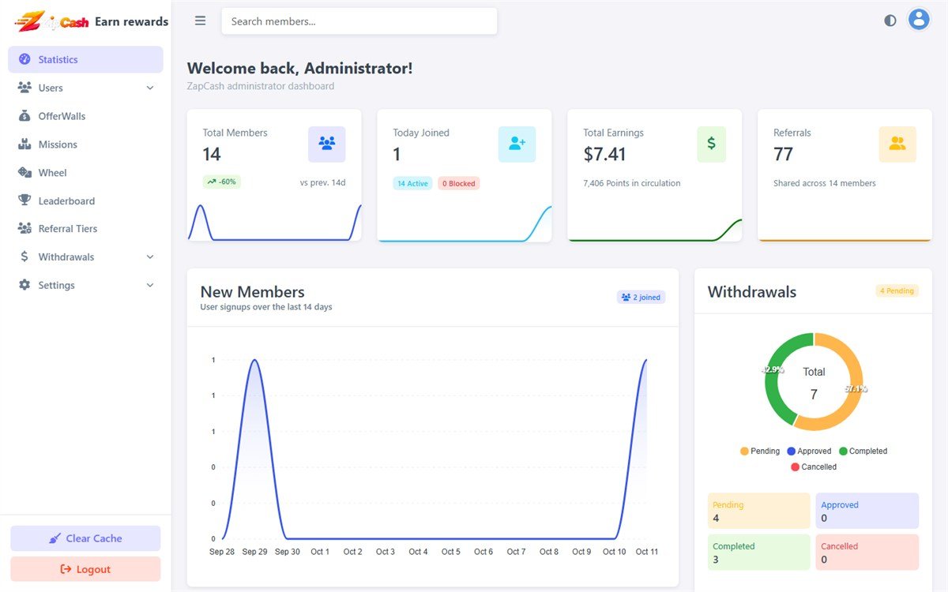Image resolution: width=948 pixels, height=592 pixels.
Task: Switch dark/light theme contrast icon
Action: click(890, 21)
